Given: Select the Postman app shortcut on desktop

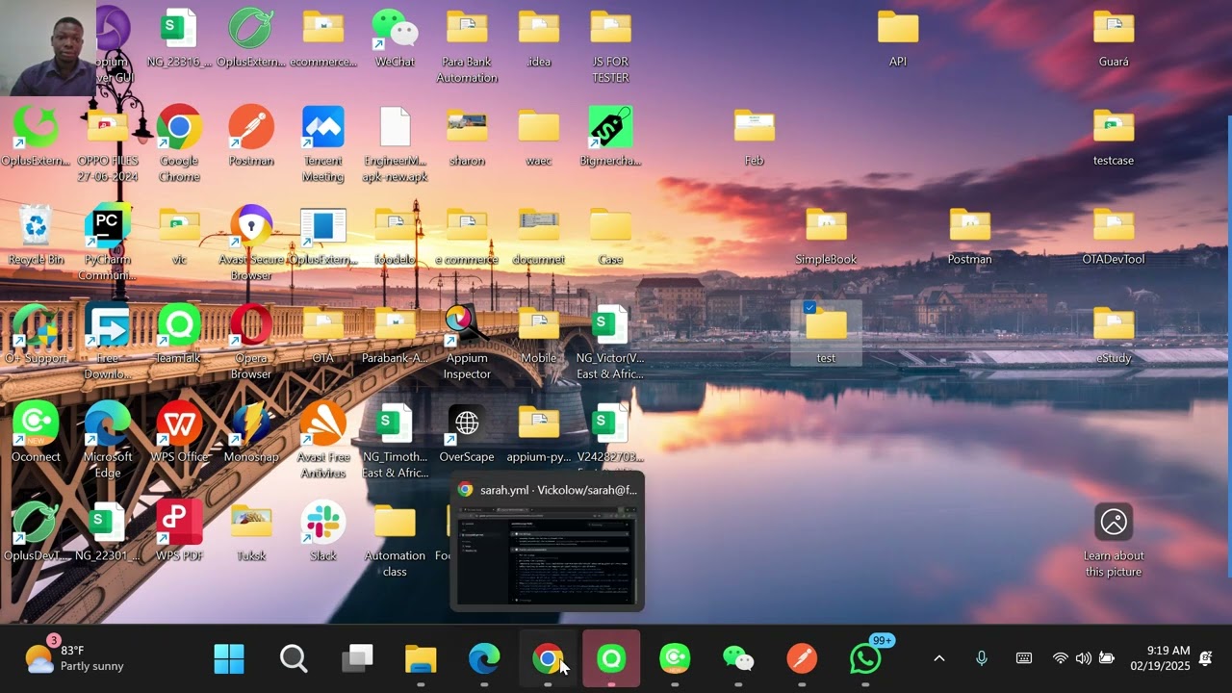Looking at the screenshot, I should click(251, 136).
